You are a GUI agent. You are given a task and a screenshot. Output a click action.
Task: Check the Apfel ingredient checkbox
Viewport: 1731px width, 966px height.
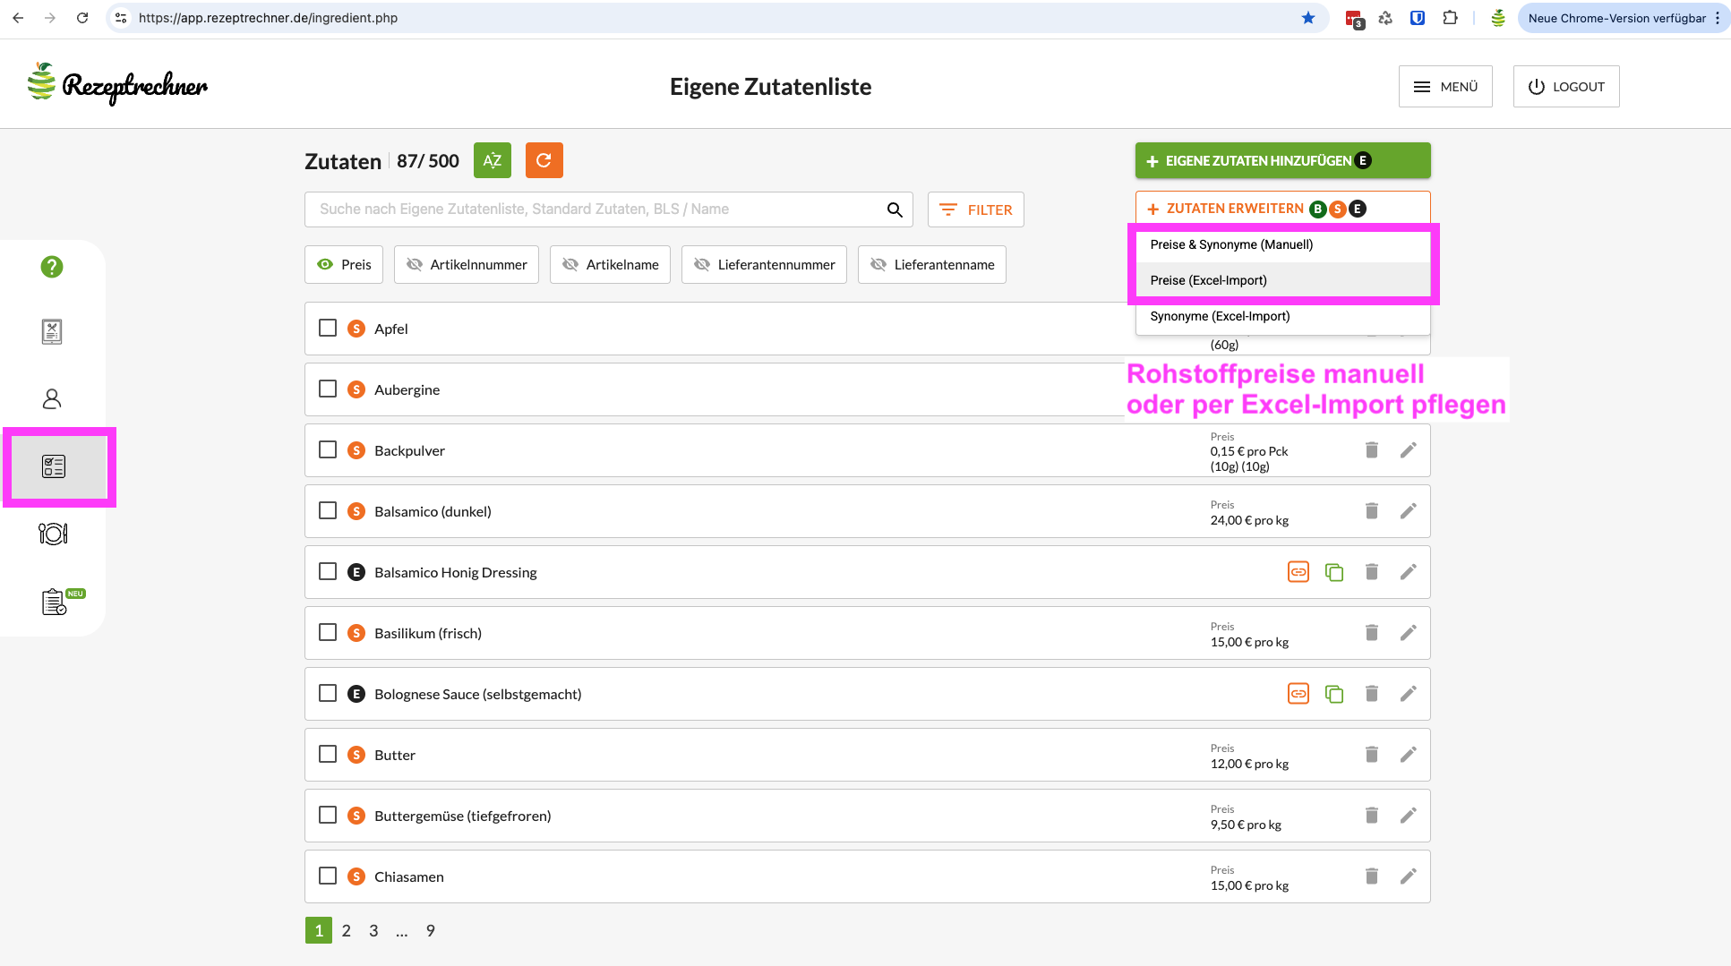(328, 329)
